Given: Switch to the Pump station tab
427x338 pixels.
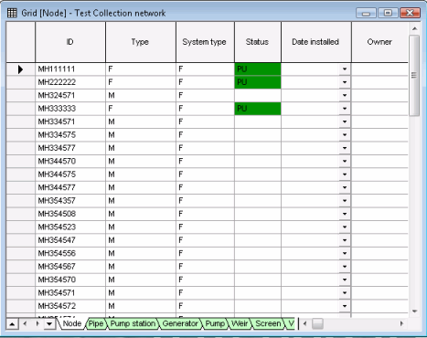Looking at the screenshot, I should (x=133, y=323).
